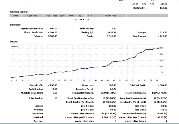Click the Maximal Drawdown value 99.59 (1.78%)
The height and width of the screenshot is (124, 179).
109,93
